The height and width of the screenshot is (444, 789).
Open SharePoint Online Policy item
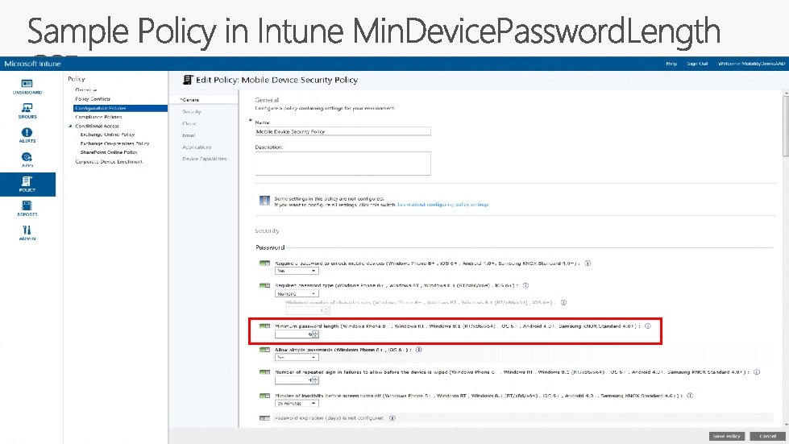tap(109, 151)
